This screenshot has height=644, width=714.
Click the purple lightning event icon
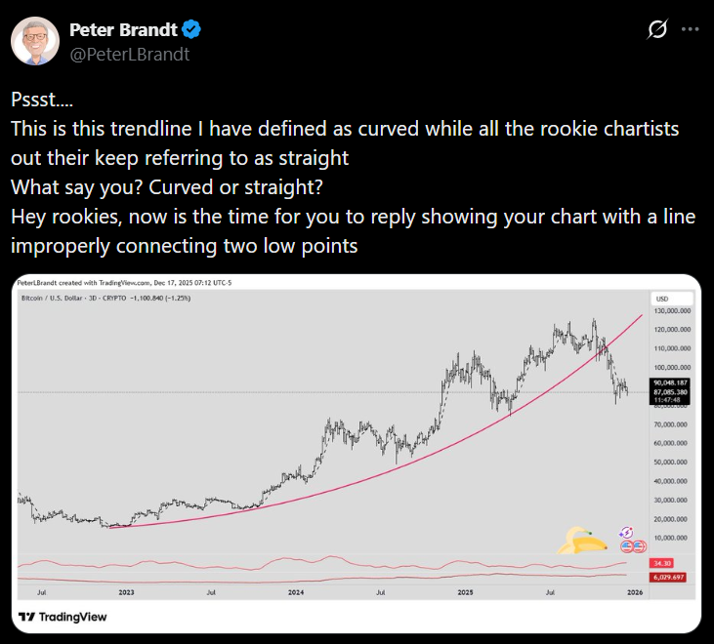click(627, 531)
